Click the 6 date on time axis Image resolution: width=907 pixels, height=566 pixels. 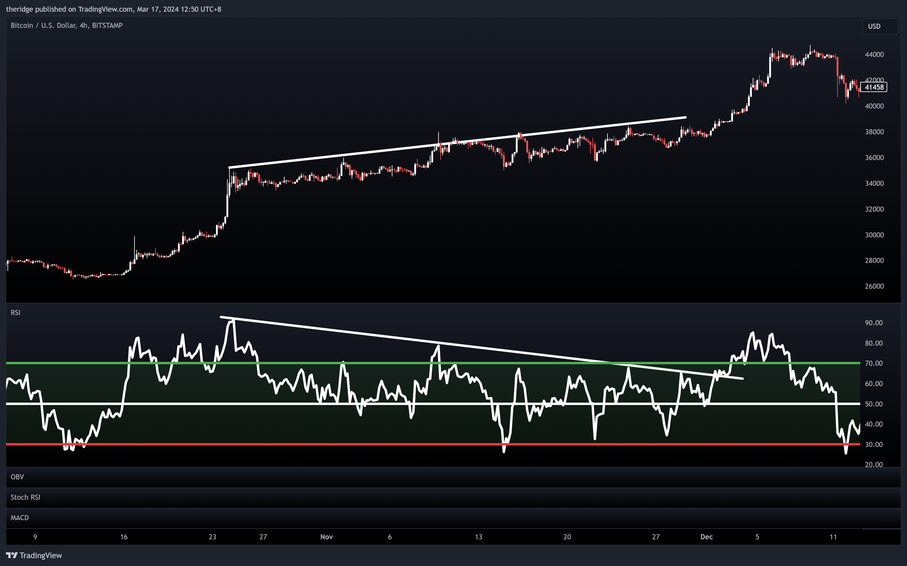coord(390,537)
